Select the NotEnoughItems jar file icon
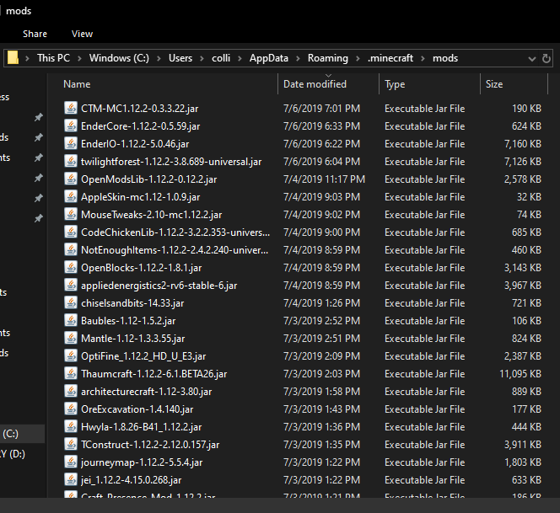The width and height of the screenshot is (560, 513). 71,249
